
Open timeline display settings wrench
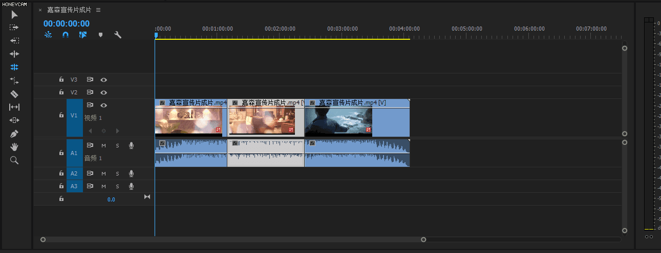click(117, 35)
